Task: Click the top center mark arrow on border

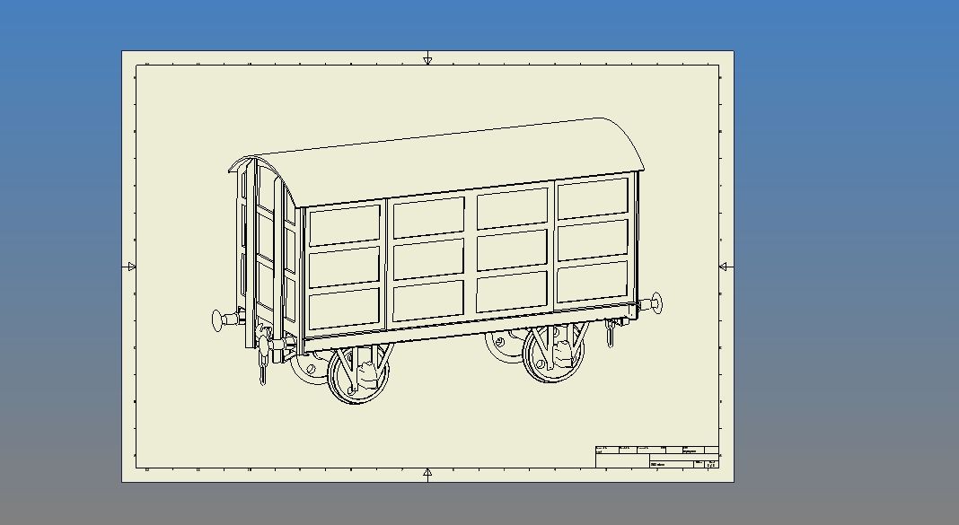Action: click(x=427, y=61)
